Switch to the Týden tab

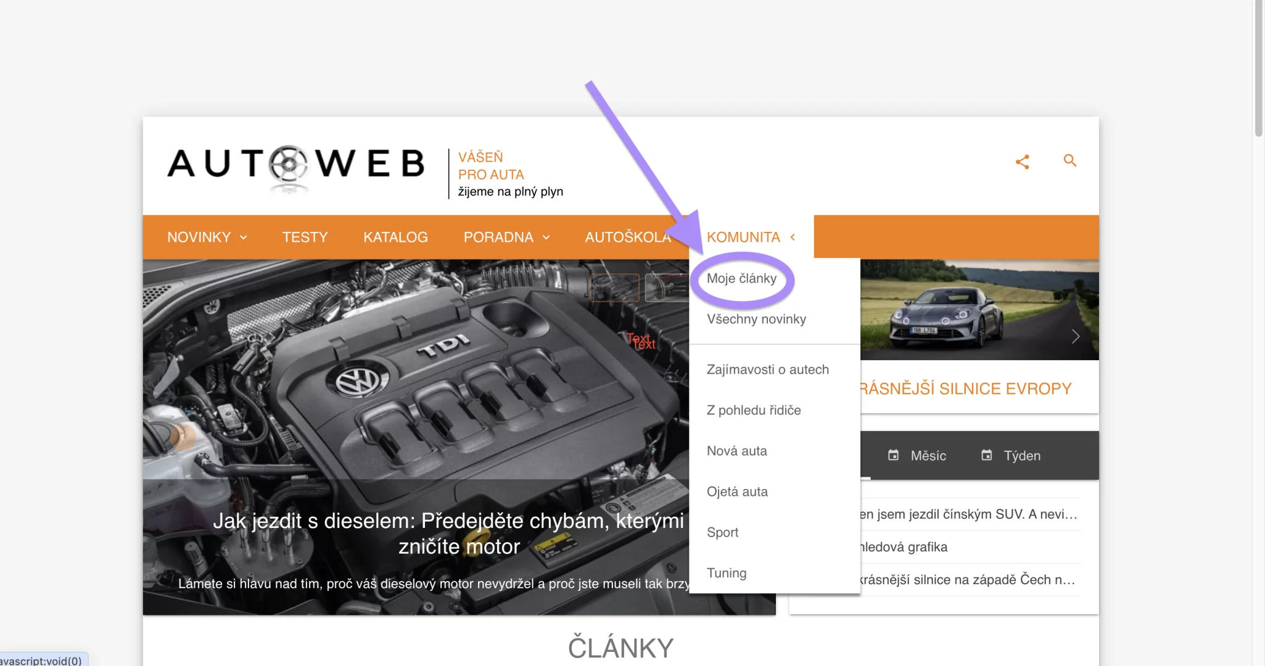tap(1012, 456)
